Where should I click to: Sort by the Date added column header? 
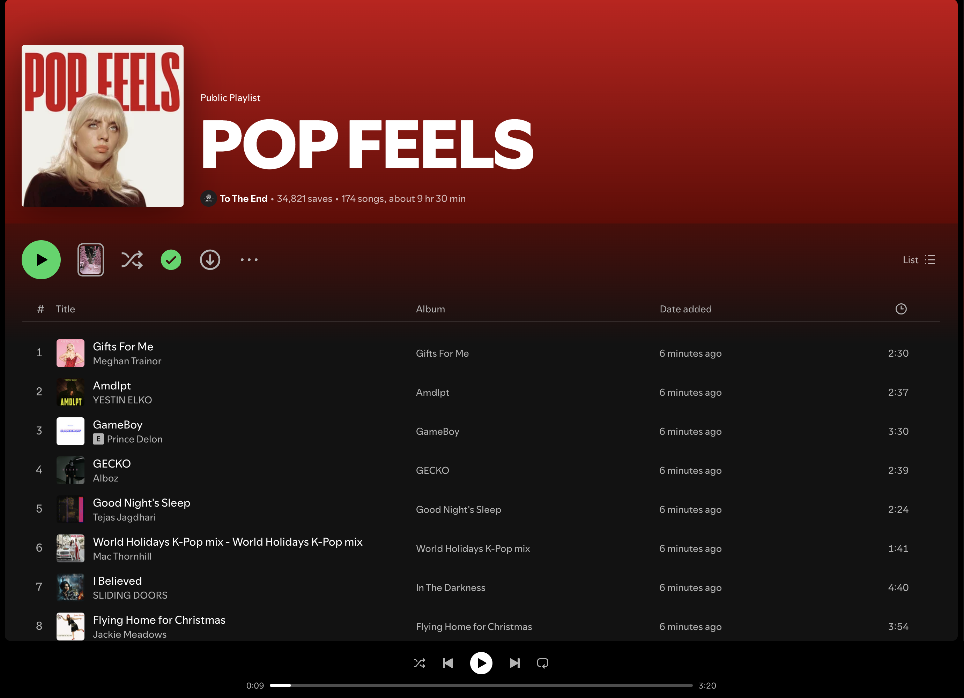[x=685, y=309]
